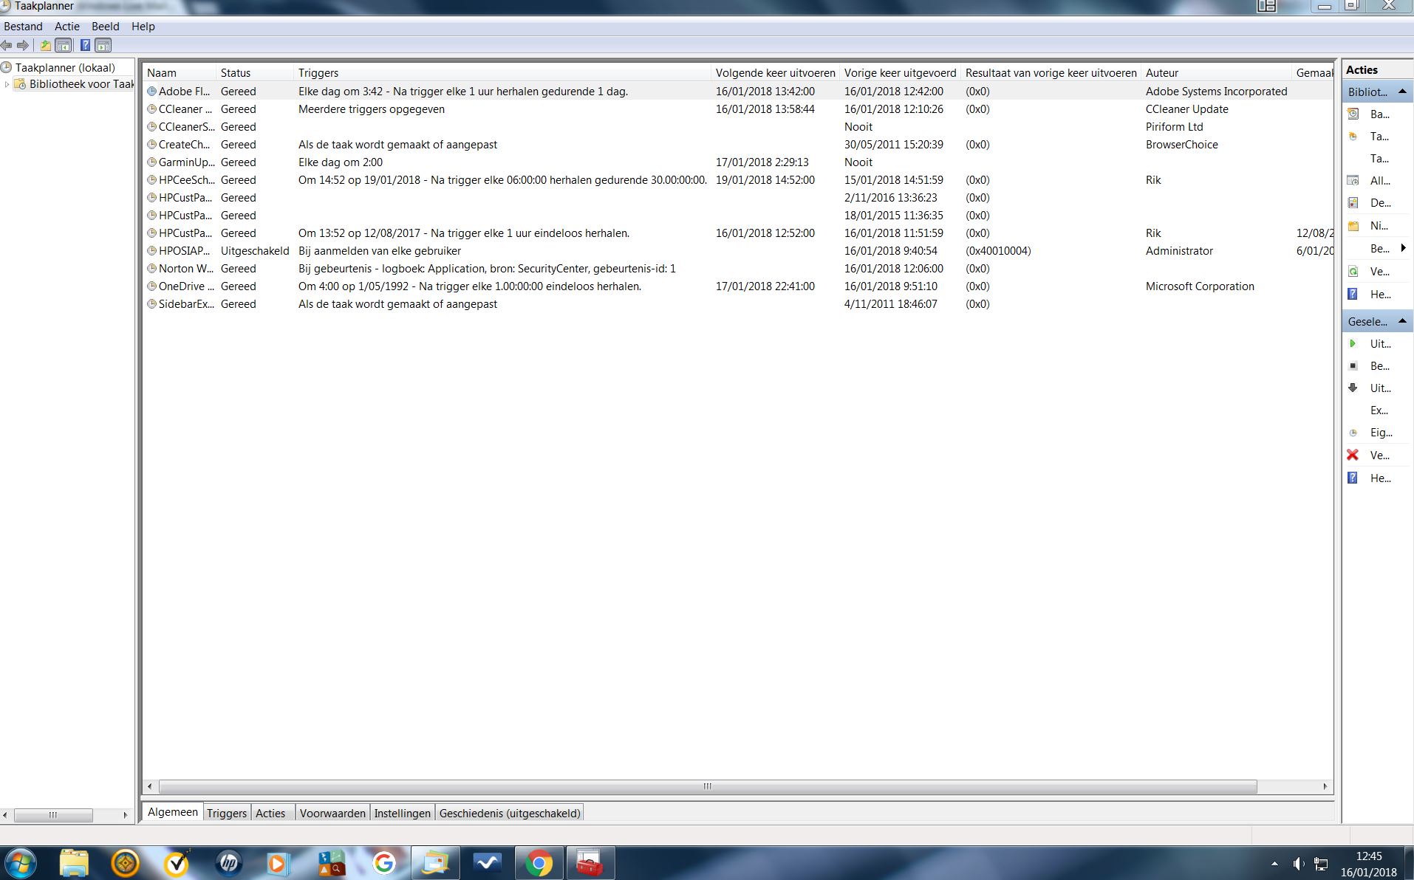Open Google Chrome from taskbar
Screen dimensions: 1414x880
point(539,863)
